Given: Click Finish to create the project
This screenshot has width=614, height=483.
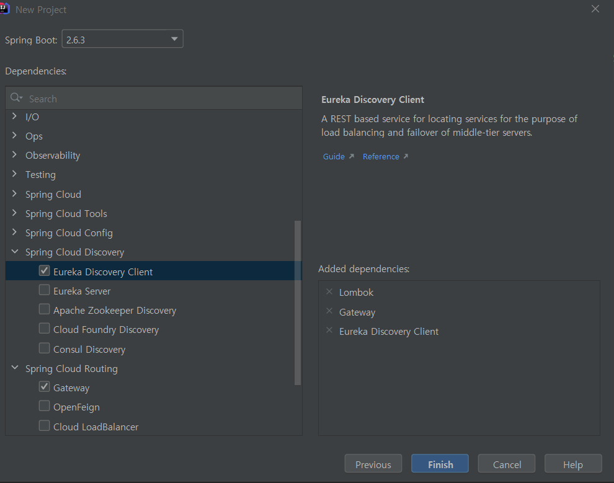Looking at the screenshot, I should 440,464.
